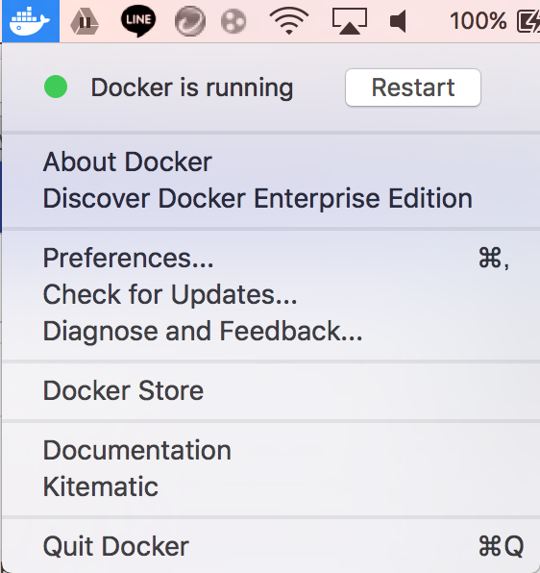Click the four-dot circular menu bar icon

(x=233, y=21)
